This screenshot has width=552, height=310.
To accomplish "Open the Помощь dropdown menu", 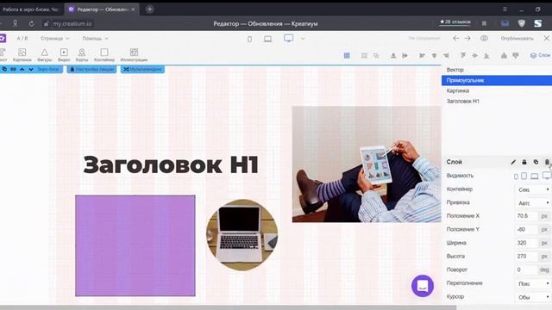I will (95, 38).
